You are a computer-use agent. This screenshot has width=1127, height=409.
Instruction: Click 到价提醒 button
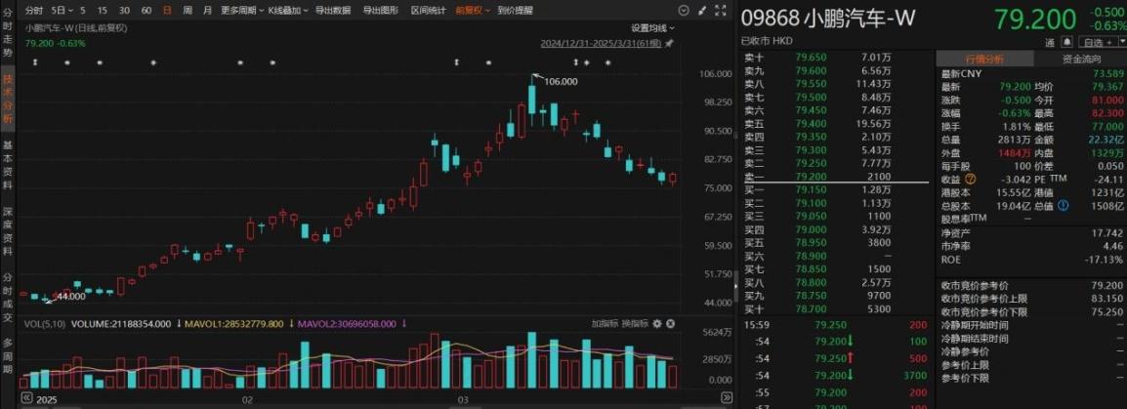[515, 11]
